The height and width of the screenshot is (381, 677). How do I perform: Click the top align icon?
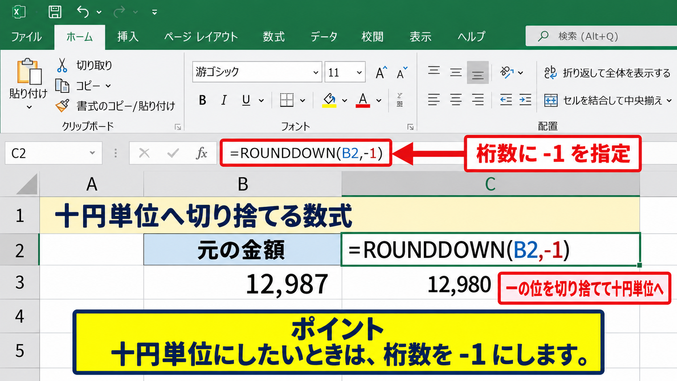(434, 72)
